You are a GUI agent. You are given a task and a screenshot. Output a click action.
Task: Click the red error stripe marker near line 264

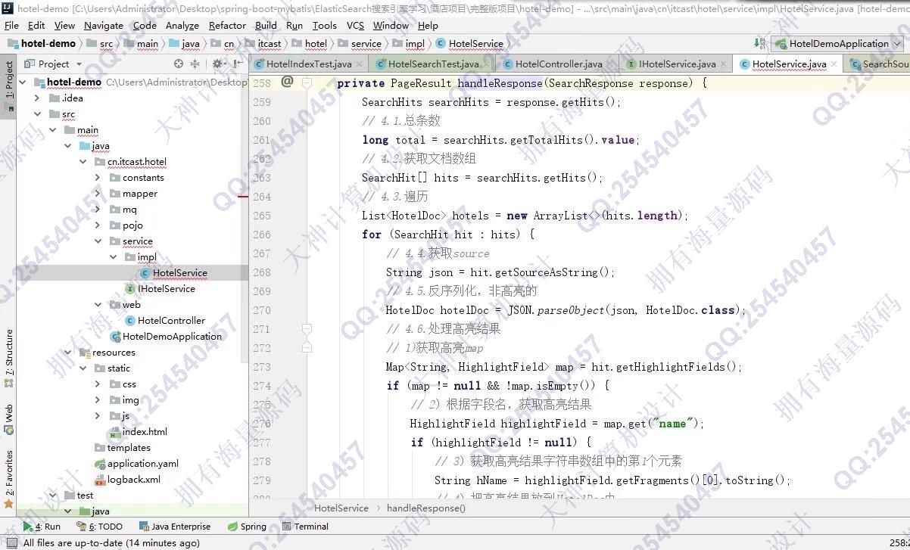[x=243, y=197]
